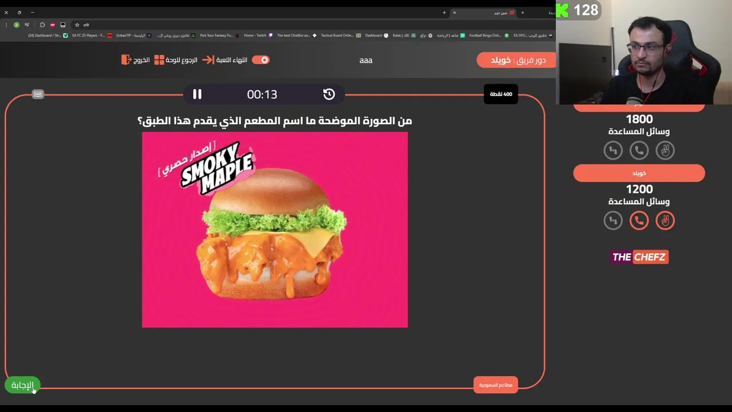Open the browser three-dot menu
The height and width of the screenshot is (412, 732).
coord(6,25)
